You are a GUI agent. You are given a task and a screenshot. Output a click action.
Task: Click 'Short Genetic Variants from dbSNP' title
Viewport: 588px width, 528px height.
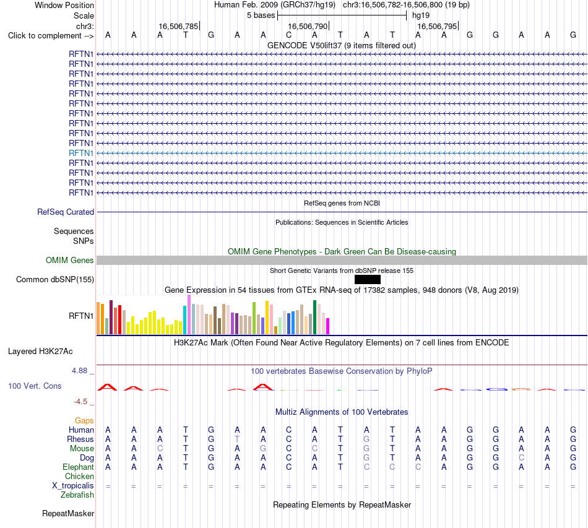[x=342, y=270]
